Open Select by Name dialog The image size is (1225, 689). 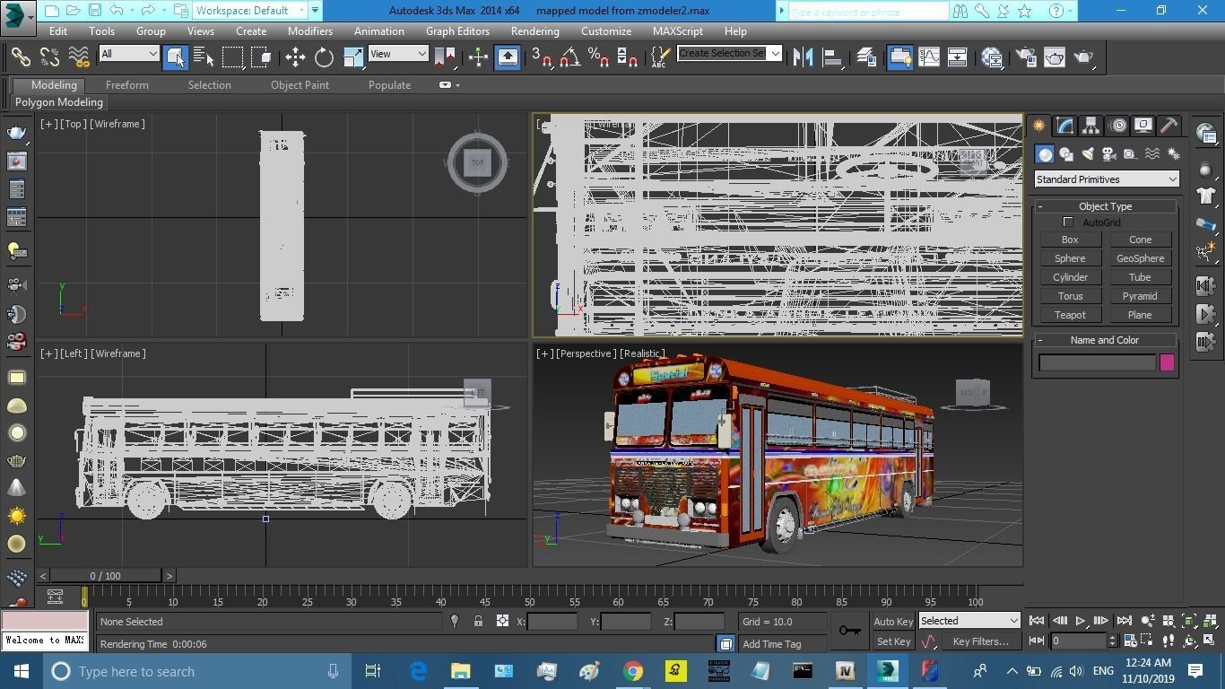coord(204,57)
